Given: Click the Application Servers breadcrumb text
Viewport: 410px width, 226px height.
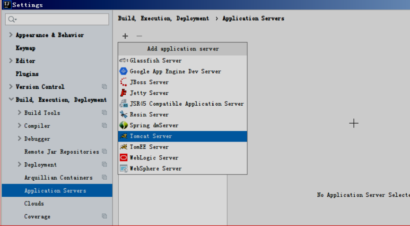Looking at the screenshot, I should [x=253, y=18].
